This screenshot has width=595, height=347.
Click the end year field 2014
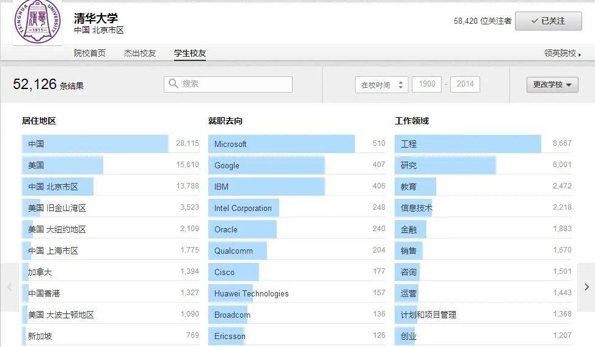coord(465,84)
